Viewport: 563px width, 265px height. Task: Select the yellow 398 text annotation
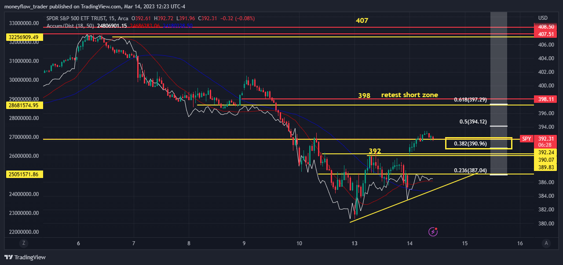[x=364, y=95]
